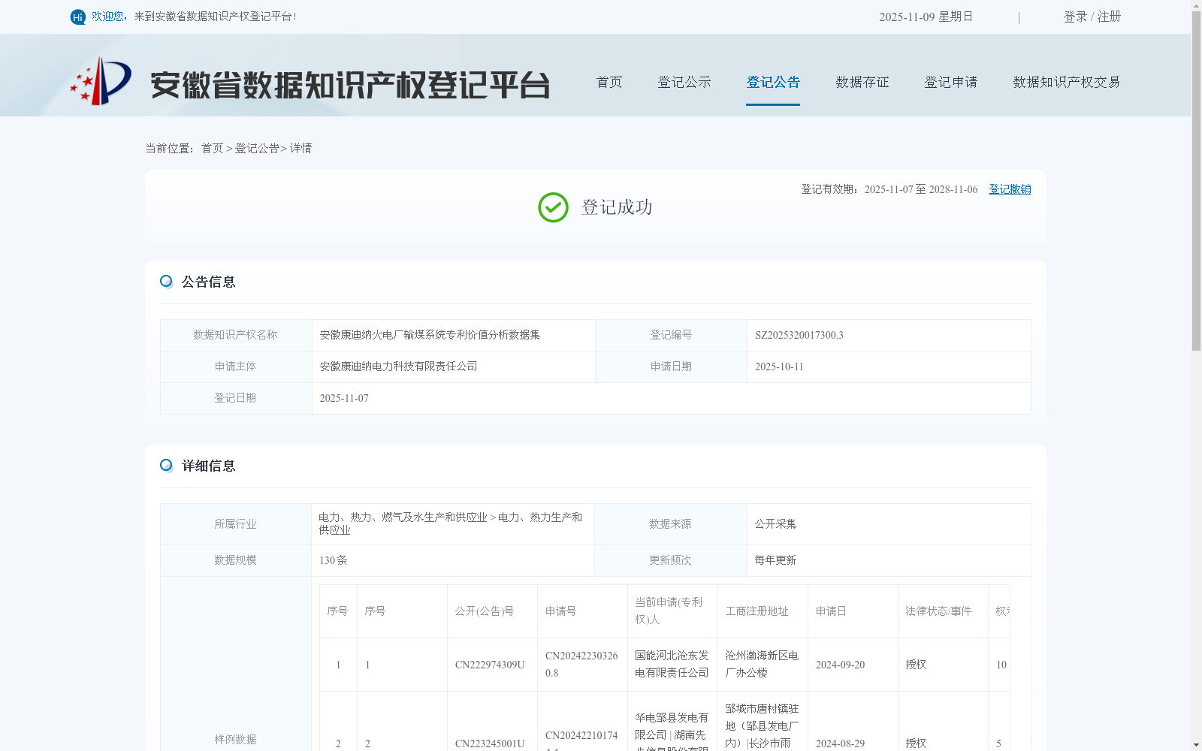Click the 登记撤销 link
This screenshot has height=751, width=1202.
(1010, 189)
